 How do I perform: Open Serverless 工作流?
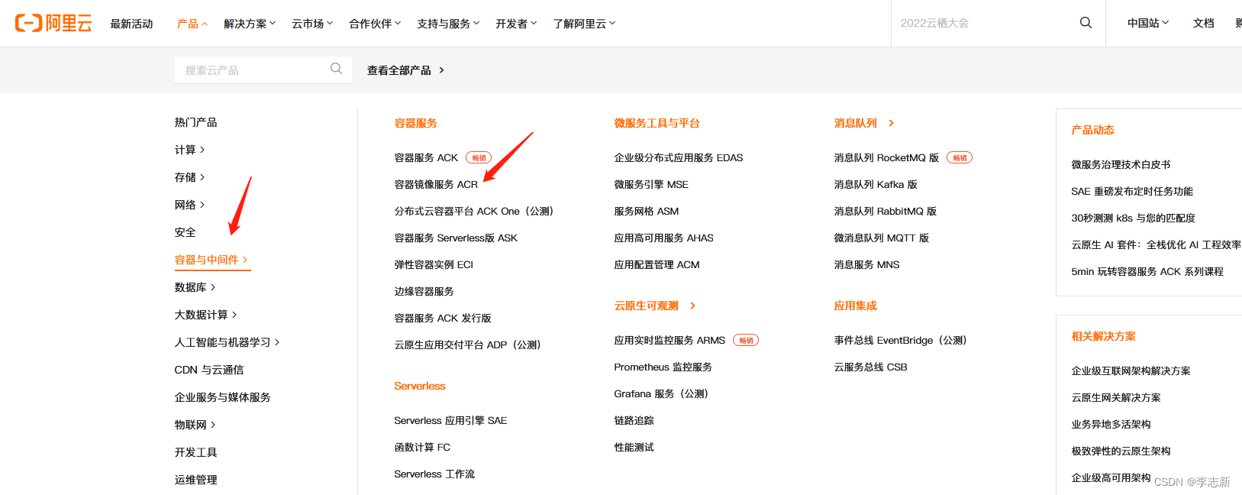pyautogui.click(x=434, y=474)
